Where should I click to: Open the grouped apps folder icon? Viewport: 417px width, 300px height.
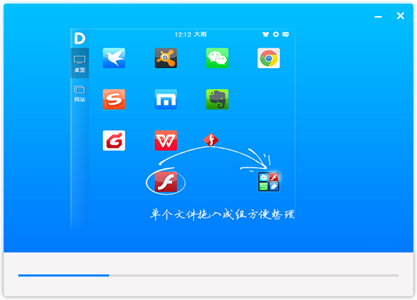coord(268,182)
